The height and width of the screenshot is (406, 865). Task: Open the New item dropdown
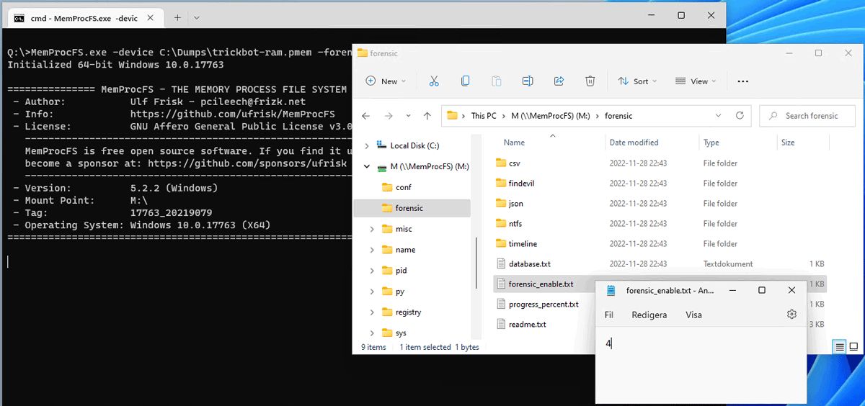(x=386, y=81)
